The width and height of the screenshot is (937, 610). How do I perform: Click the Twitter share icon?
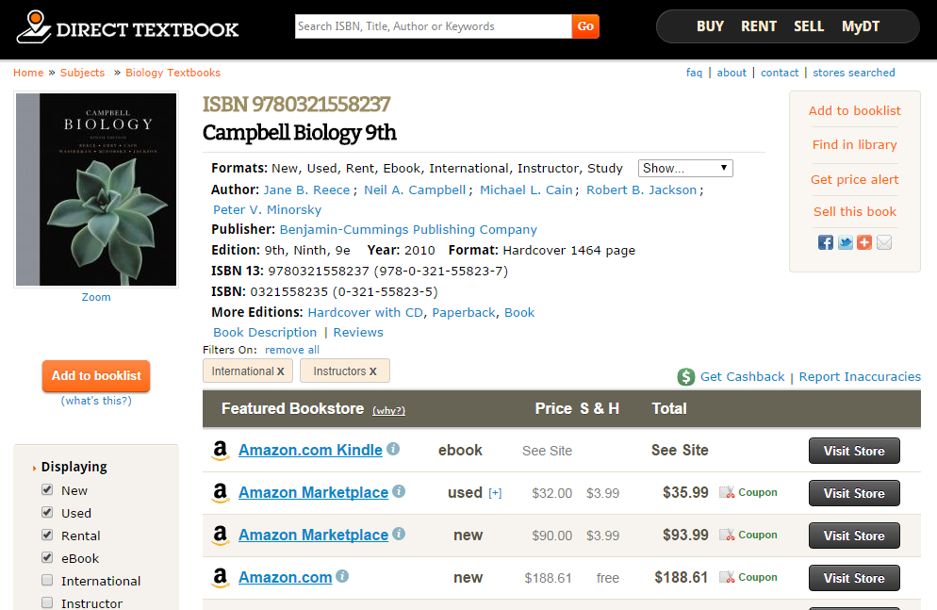(845, 242)
